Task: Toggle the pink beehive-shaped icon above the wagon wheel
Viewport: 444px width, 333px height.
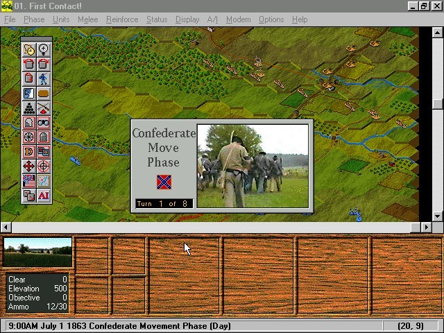Action: 29,123
